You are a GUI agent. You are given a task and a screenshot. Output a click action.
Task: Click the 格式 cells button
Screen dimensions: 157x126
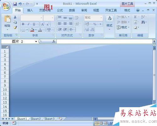[123, 27]
